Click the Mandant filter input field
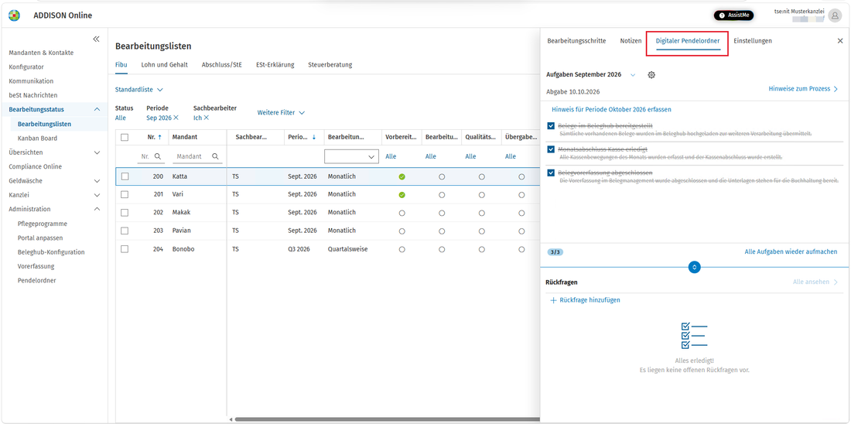This screenshot has height=424, width=851. [197, 156]
